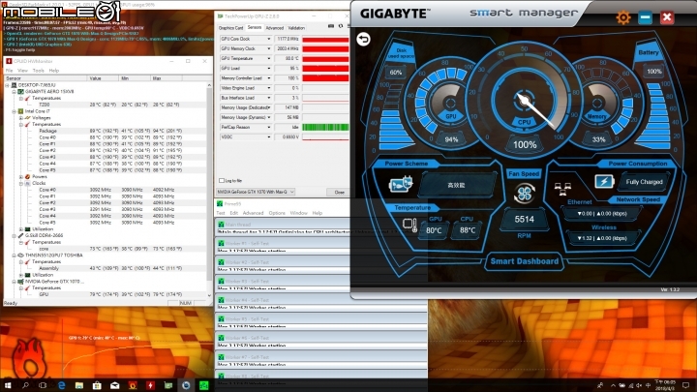The image size is (697, 392).
Task: Select the NVIDIA GeForce GTX 1070 tree item
Action: [x=54, y=282]
